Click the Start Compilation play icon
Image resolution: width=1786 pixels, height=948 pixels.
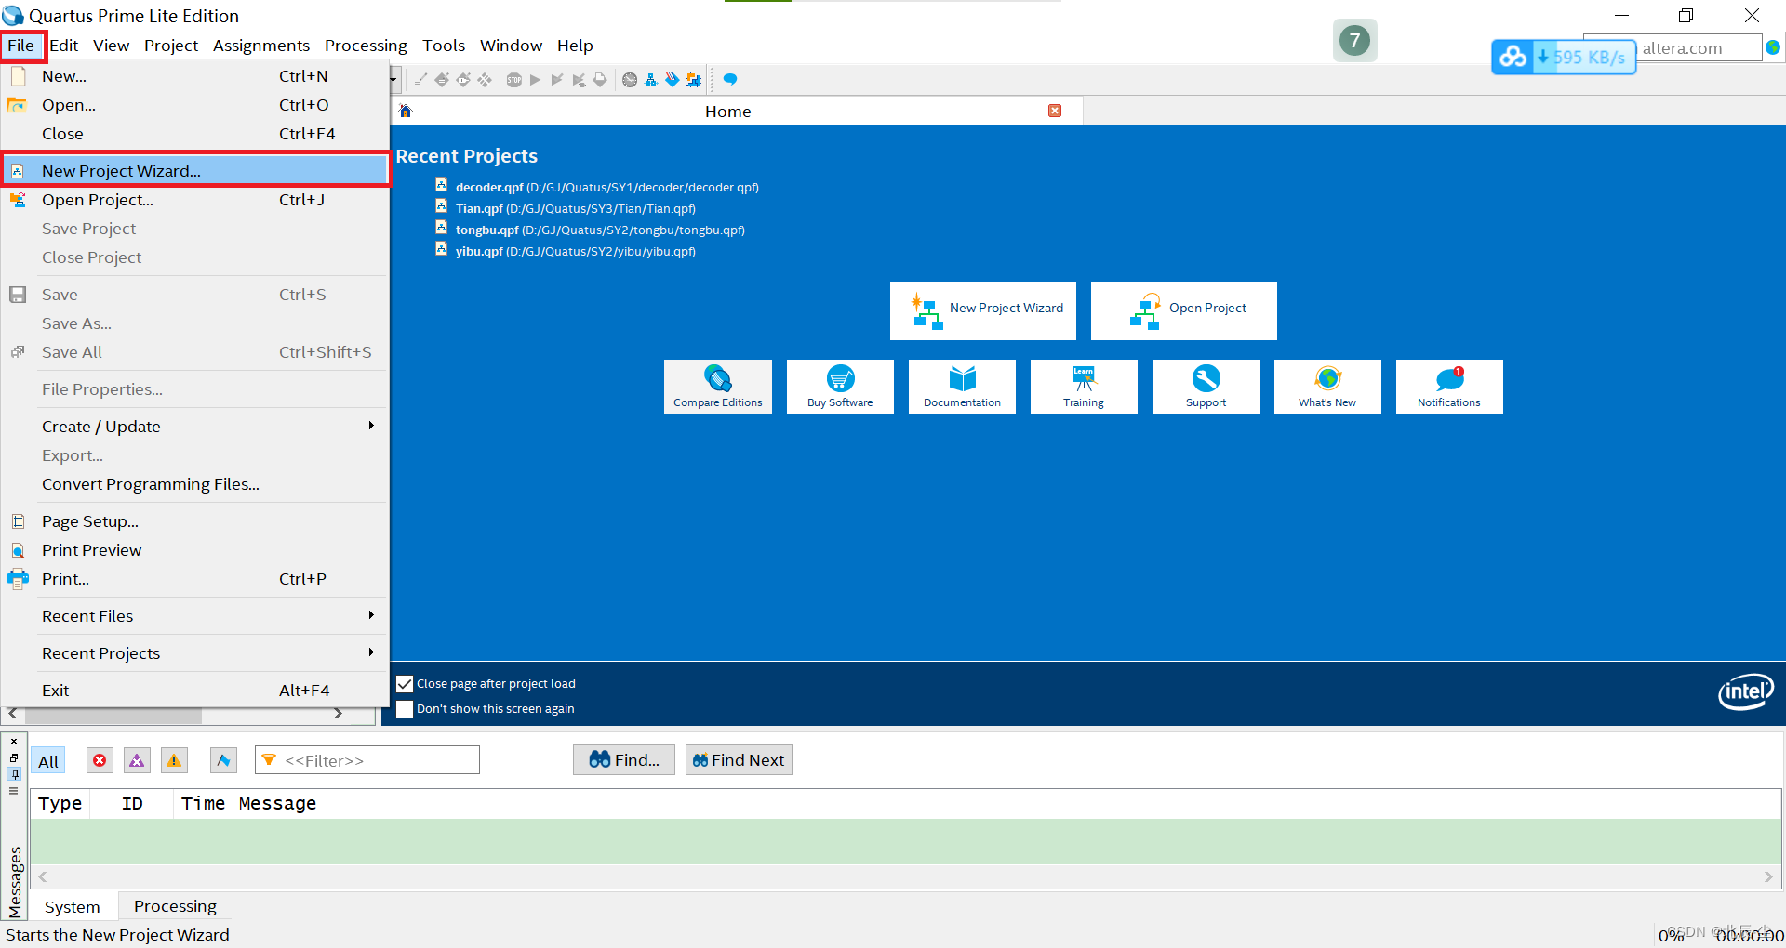(x=535, y=80)
